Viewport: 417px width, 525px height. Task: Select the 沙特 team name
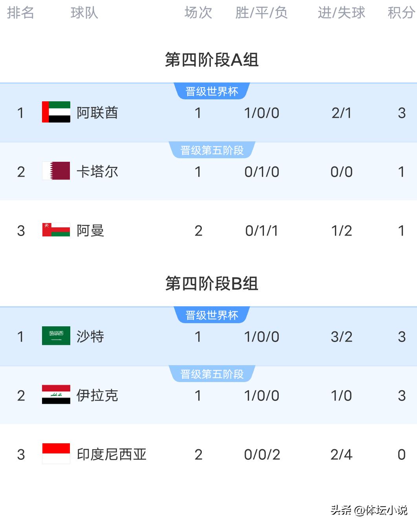click(x=90, y=337)
